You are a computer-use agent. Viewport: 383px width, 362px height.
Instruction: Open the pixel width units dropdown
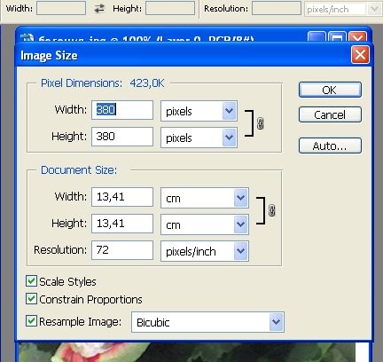point(199,111)
